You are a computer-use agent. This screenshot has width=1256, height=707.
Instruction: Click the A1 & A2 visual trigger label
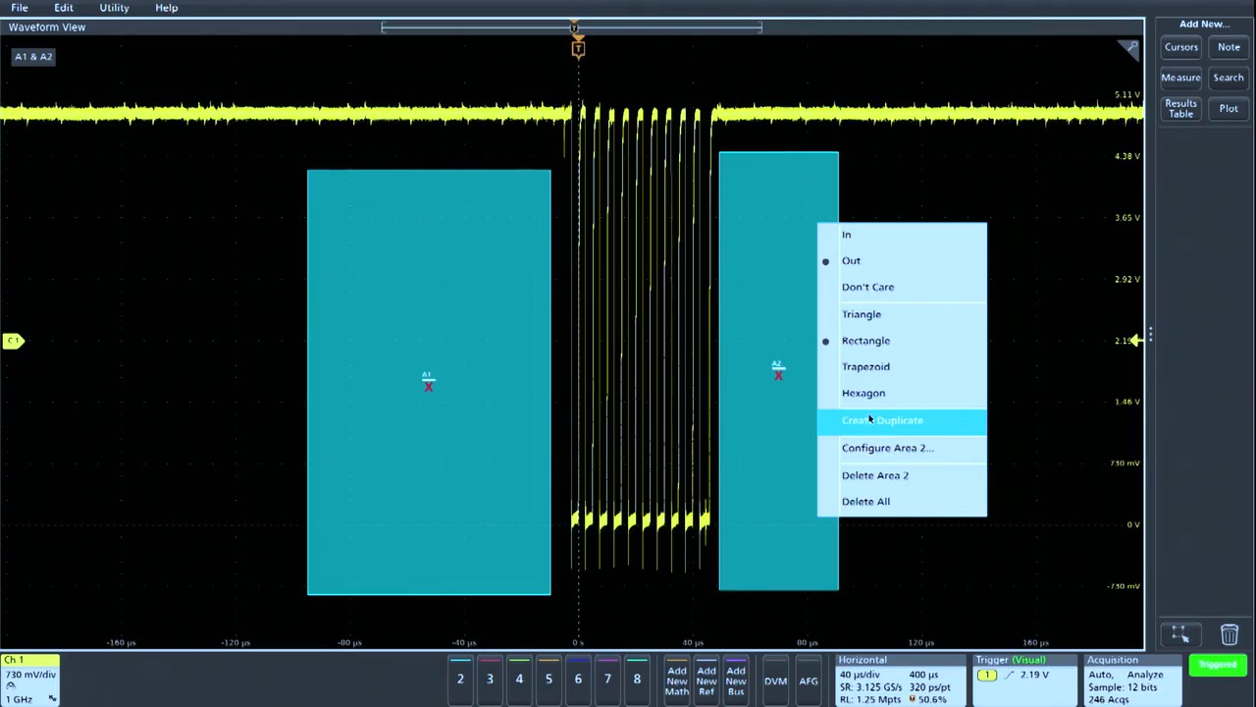(x=33, y=57)
